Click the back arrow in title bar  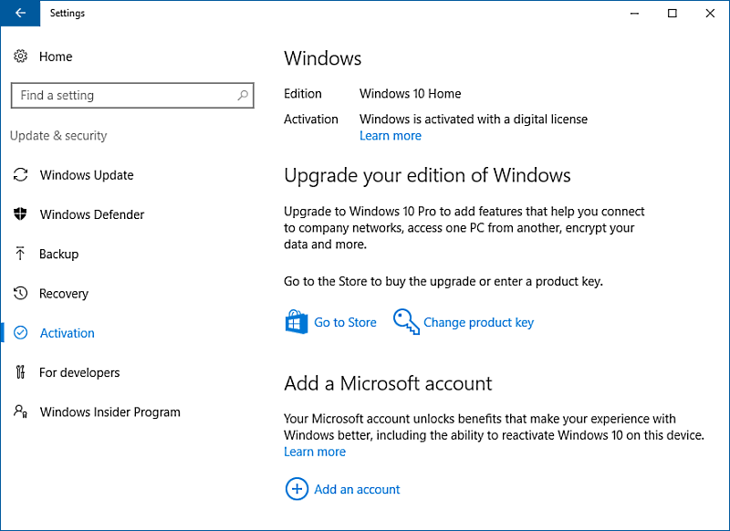(20, 14)
